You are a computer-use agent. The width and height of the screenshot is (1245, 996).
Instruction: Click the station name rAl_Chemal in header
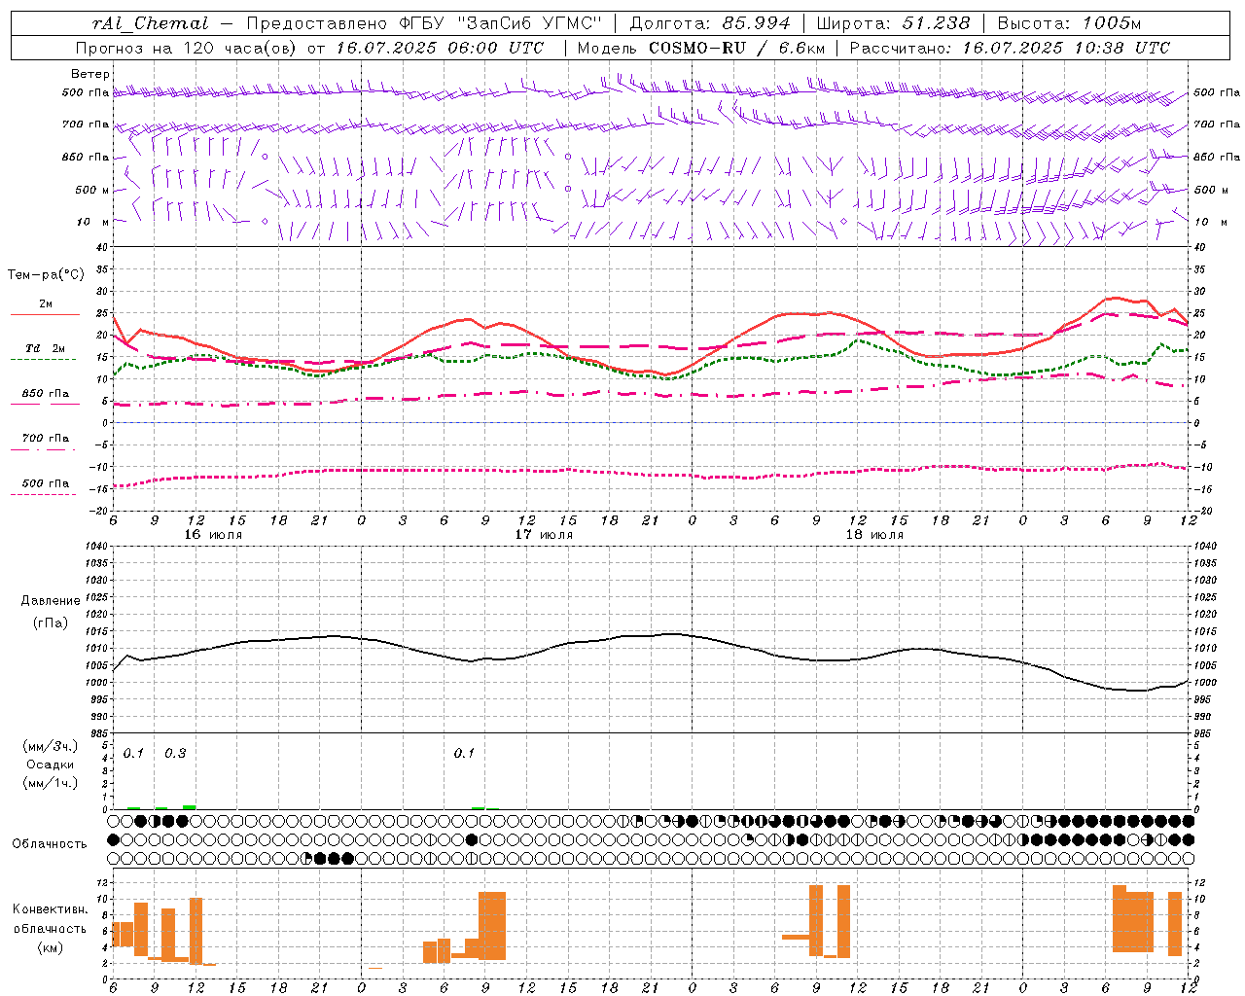[150, 23]
